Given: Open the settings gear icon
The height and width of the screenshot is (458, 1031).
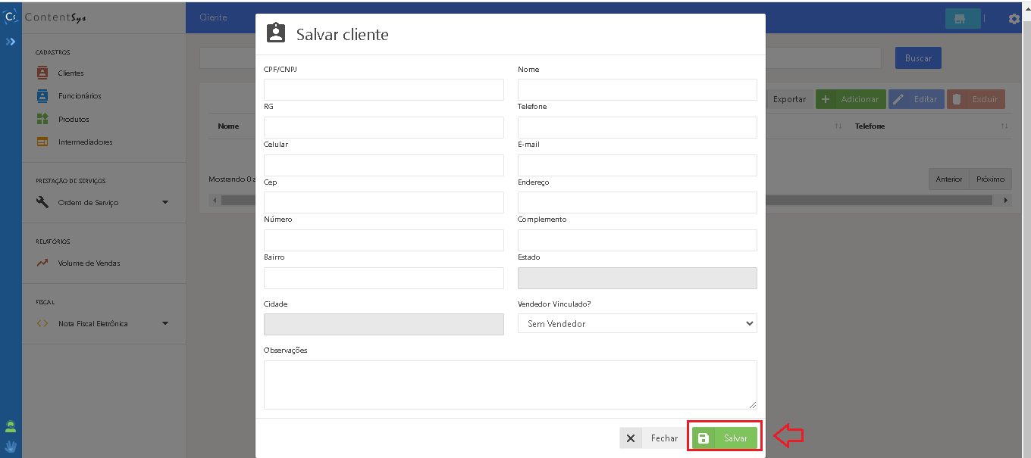Looking at the screenshot, I should point(1014,19).
